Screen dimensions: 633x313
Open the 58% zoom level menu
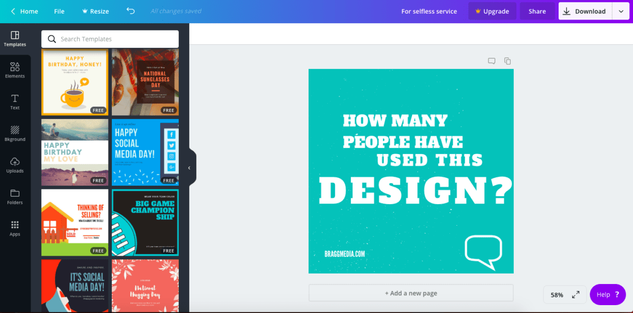[557, 295]
